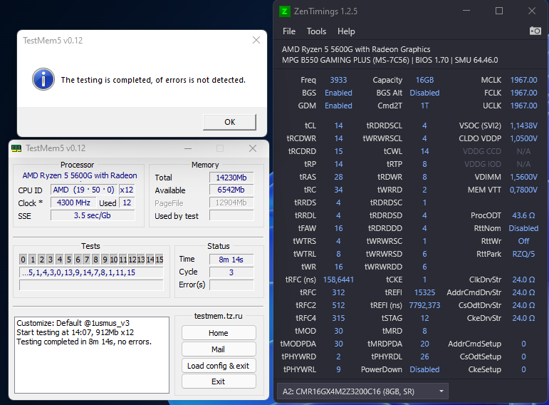Screen dimensions: 549x405
Task: Click the Mail button in TestMem5
Action: [x=219, y=349]
